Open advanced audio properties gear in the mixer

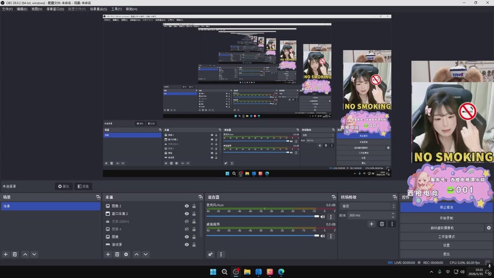pyautogui.click(x=211, y=255)
